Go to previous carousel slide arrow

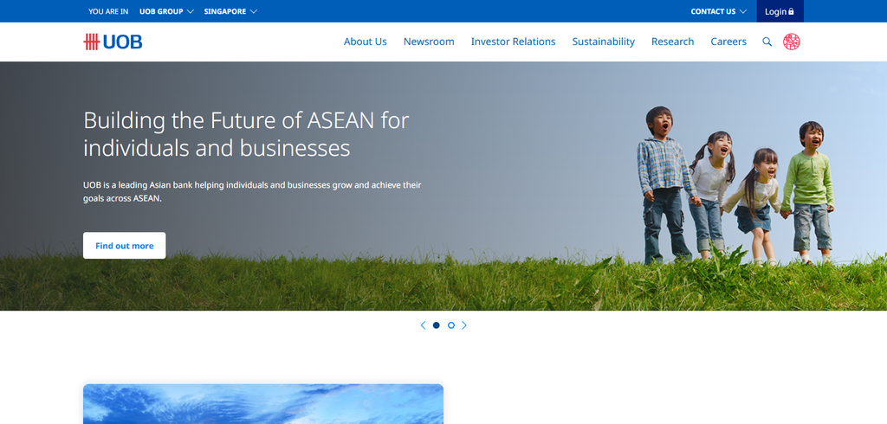(x=423, y=325)
